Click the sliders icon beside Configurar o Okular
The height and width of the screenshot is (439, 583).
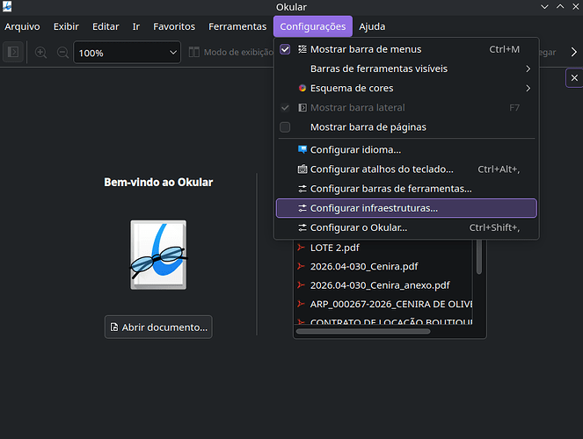click(x=302, y=227)
